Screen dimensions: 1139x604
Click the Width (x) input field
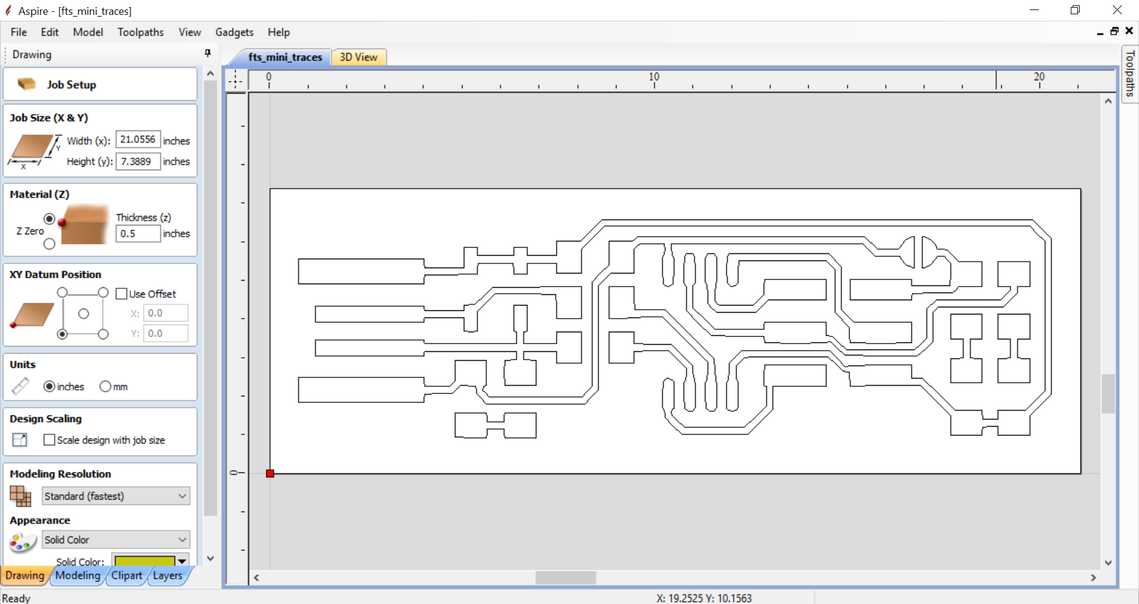[138, 139]
